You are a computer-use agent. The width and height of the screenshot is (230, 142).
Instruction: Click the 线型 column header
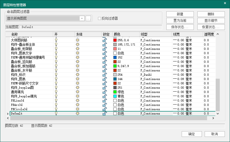(x=155, y=34)
